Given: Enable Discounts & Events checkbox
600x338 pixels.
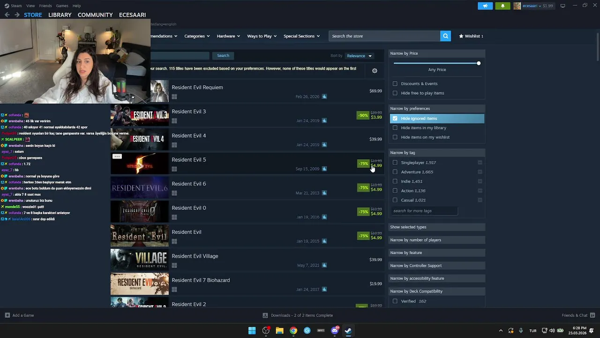Looking at the screenshot, I should [395, 84].
